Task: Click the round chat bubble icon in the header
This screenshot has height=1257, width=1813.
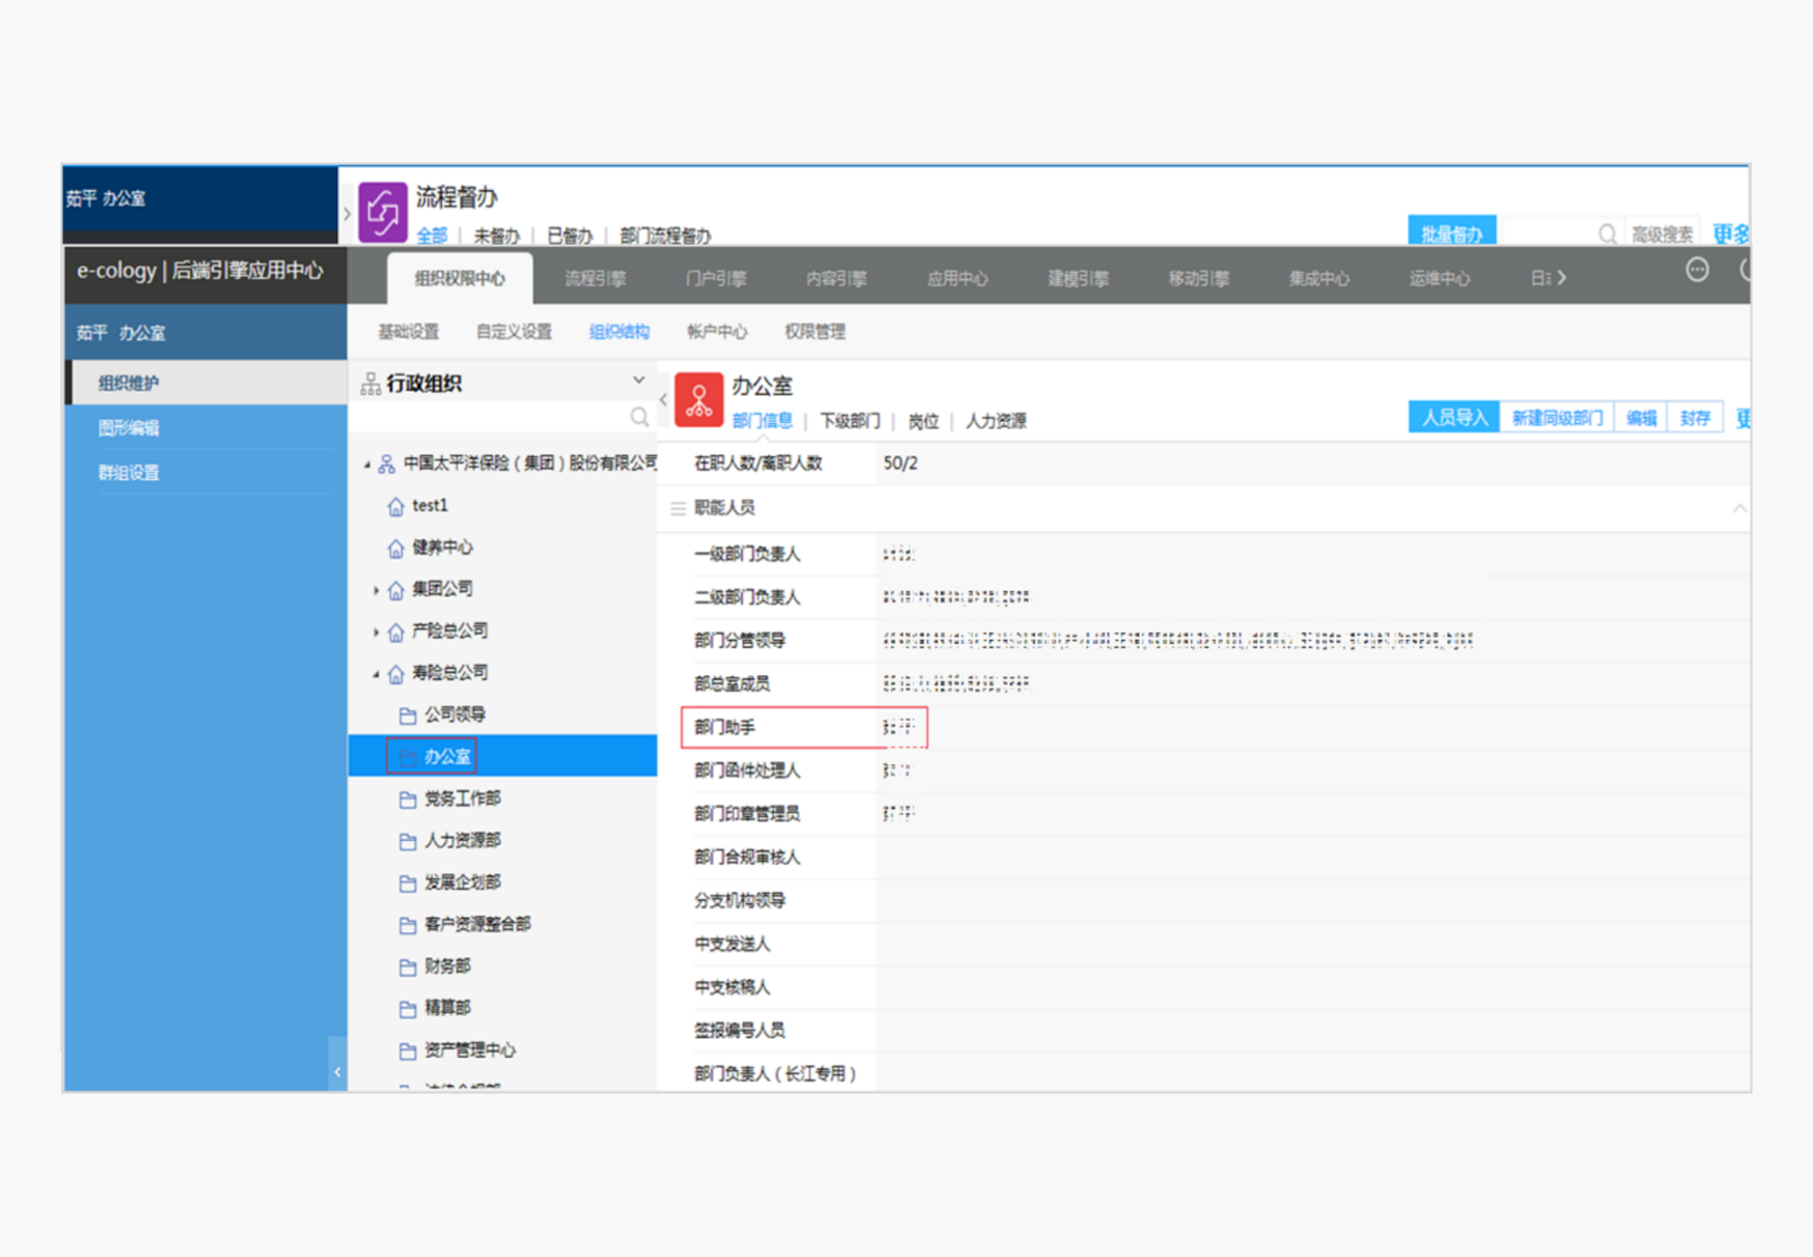Action: tap(1697, 270)
